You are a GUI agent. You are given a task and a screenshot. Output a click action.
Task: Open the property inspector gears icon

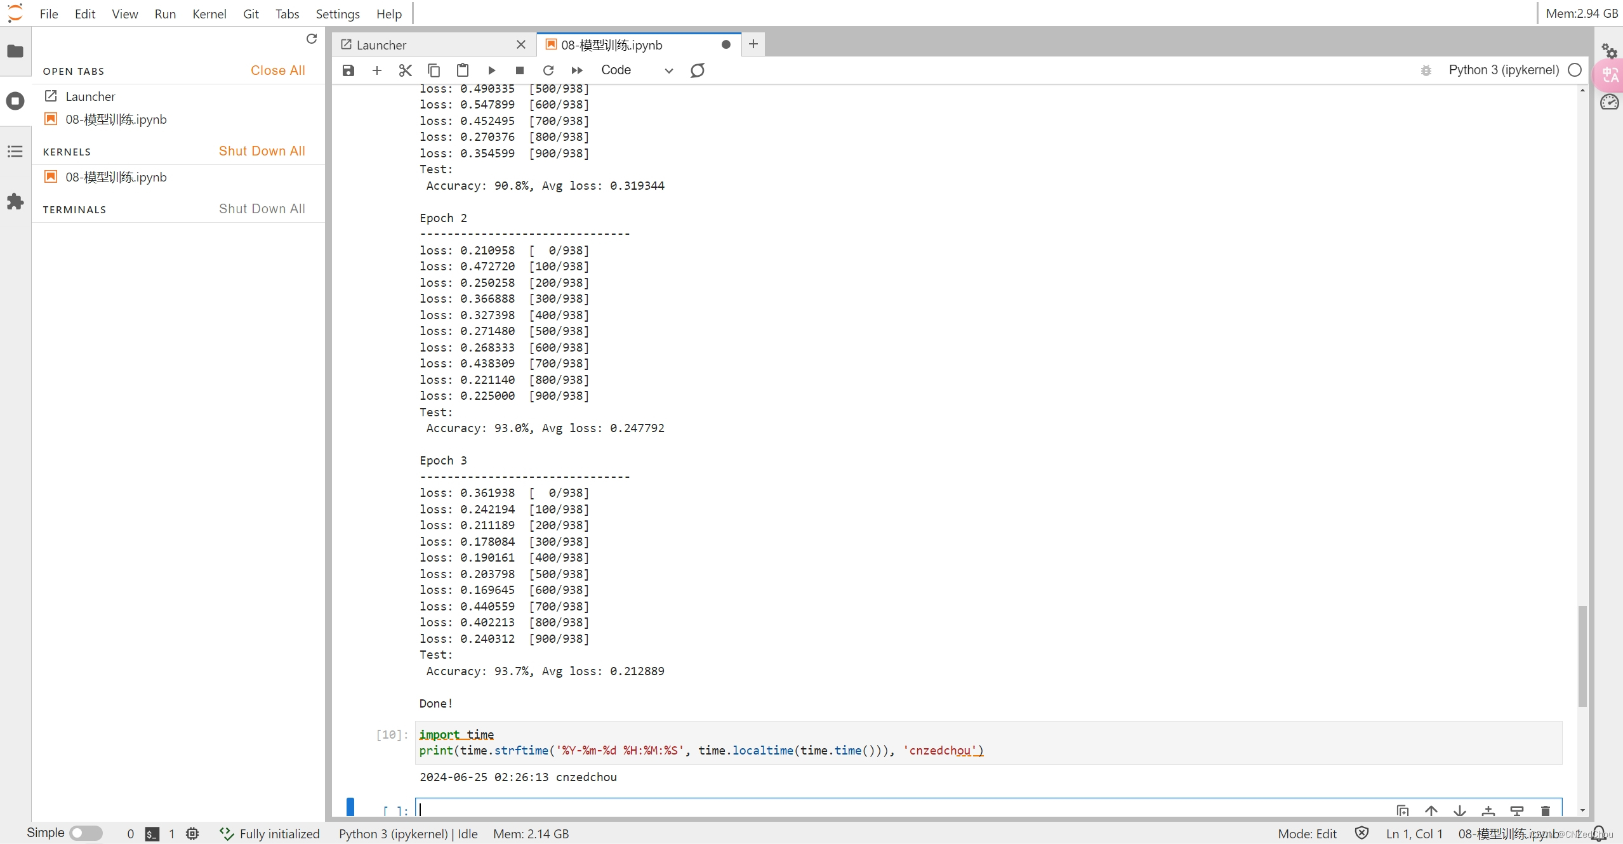pyautogui.click(x=1609, y=51)
